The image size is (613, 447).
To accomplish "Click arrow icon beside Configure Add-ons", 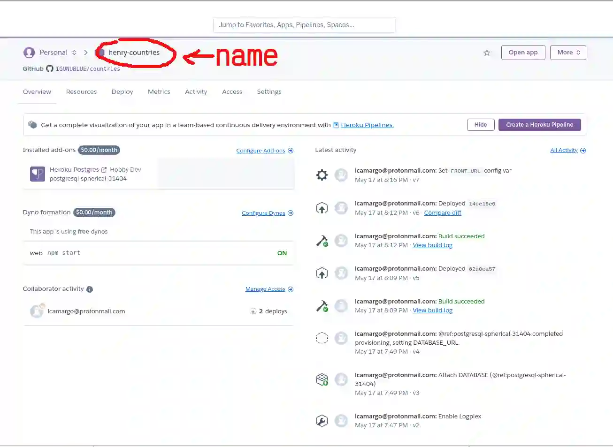I will [x=291, y=151].
